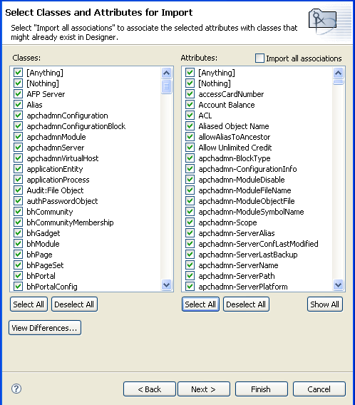Click Select All under Classes list

(x=29, y=304)
